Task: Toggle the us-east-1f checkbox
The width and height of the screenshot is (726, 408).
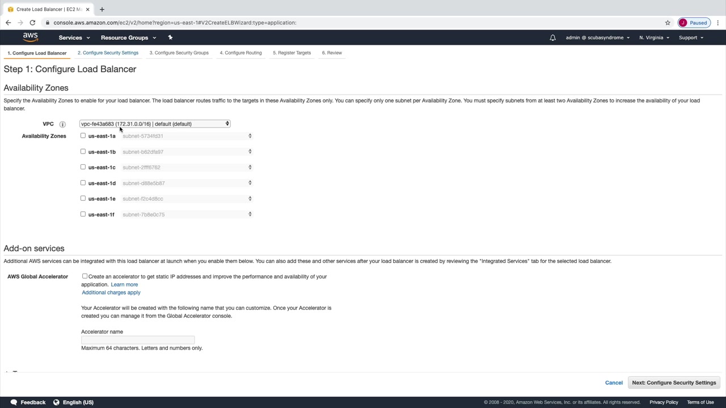Action: (83, 214)
